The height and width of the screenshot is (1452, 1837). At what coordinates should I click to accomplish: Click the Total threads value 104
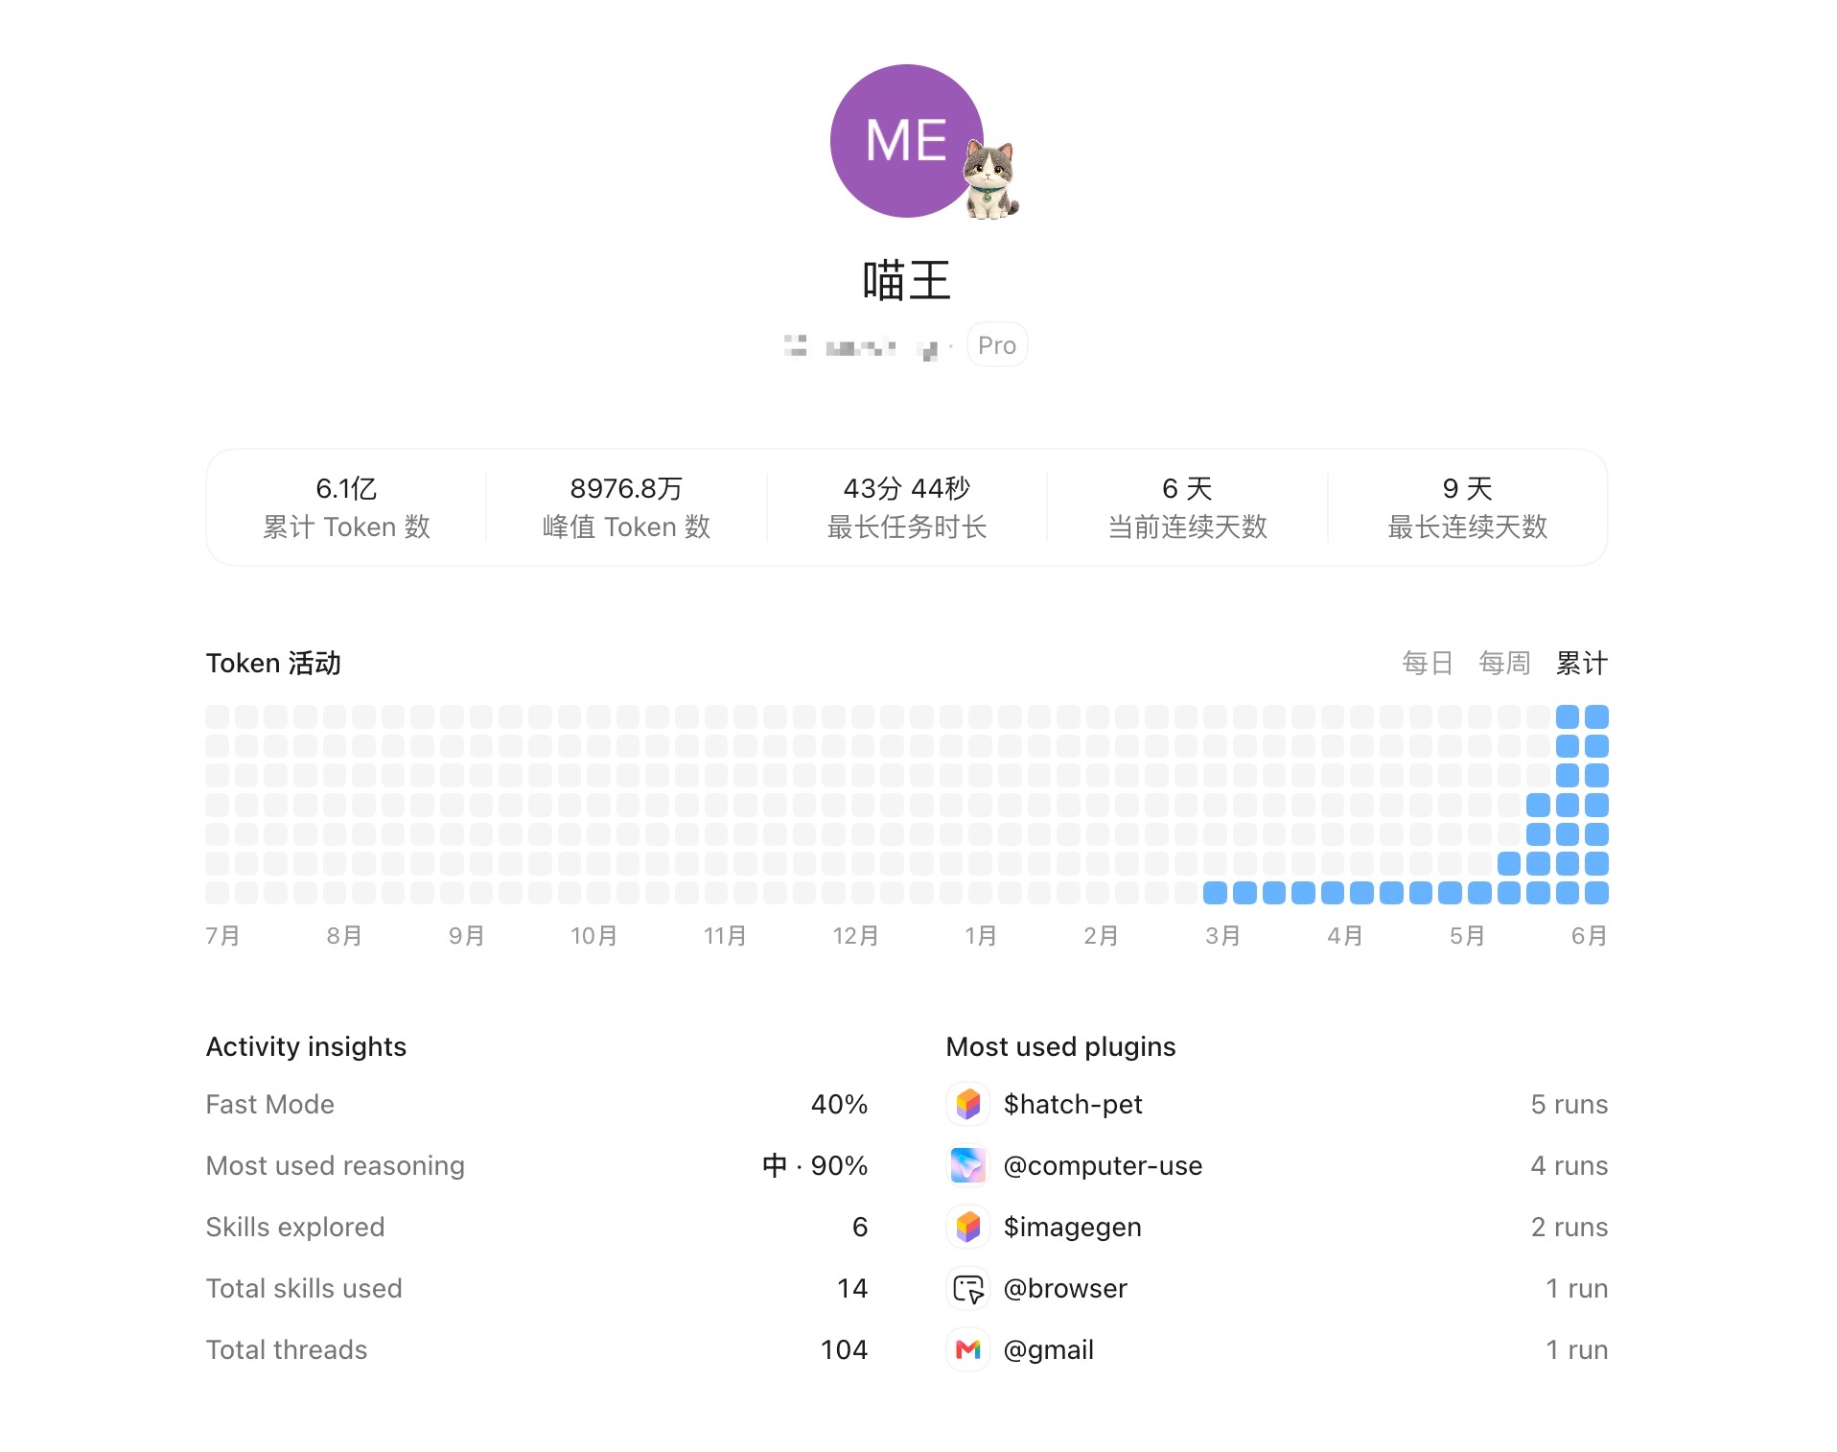[845, 1349]
